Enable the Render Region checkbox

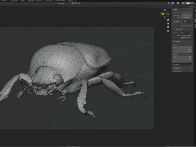click(182, 25)
